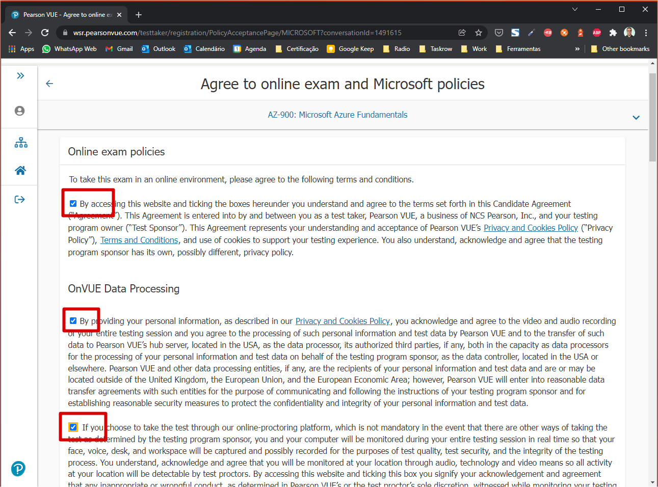658x487 pixels.
Task: Open the Work bookmarks folder
Action: coord(473,49)
